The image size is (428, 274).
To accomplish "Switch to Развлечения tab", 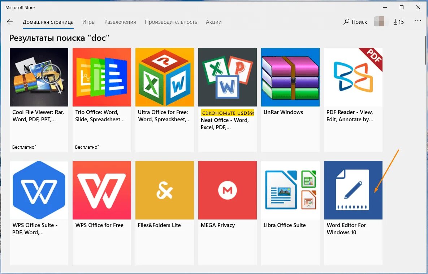I will point(120,22).
